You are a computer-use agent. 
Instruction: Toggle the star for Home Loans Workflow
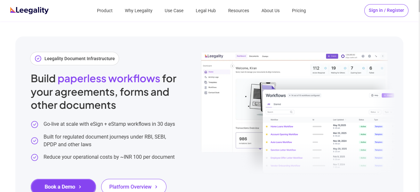(267, 126)
